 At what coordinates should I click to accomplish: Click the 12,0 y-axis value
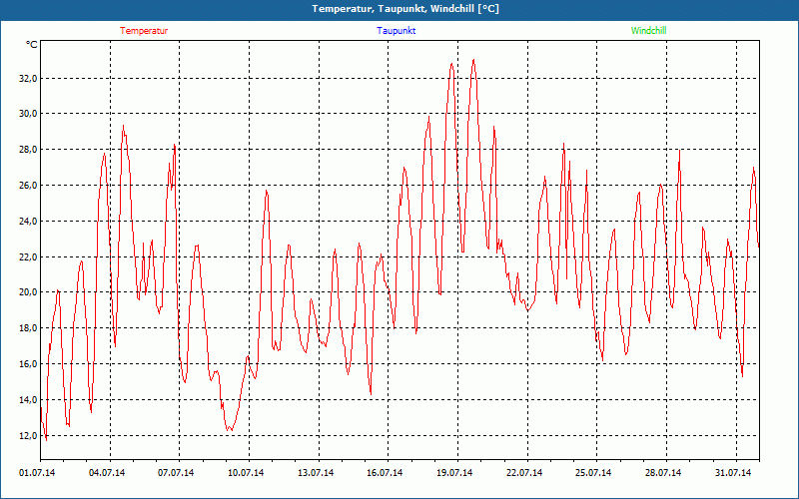tap(28, 436)
